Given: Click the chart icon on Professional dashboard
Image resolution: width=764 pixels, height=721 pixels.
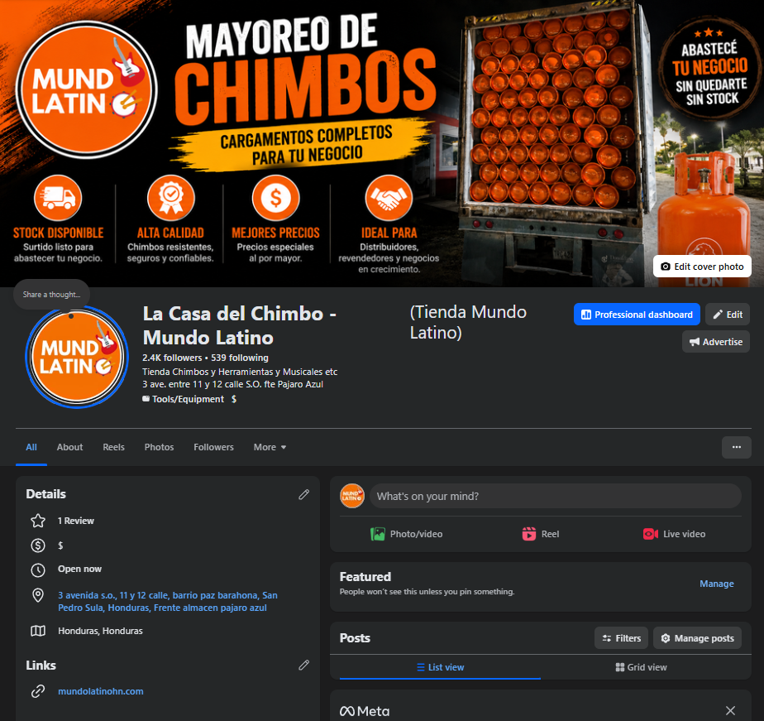Looking at the screenshot, I should tap(586, 315).
